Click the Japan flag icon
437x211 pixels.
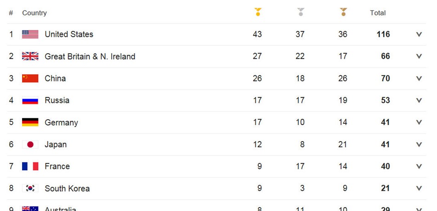(30, 144)
